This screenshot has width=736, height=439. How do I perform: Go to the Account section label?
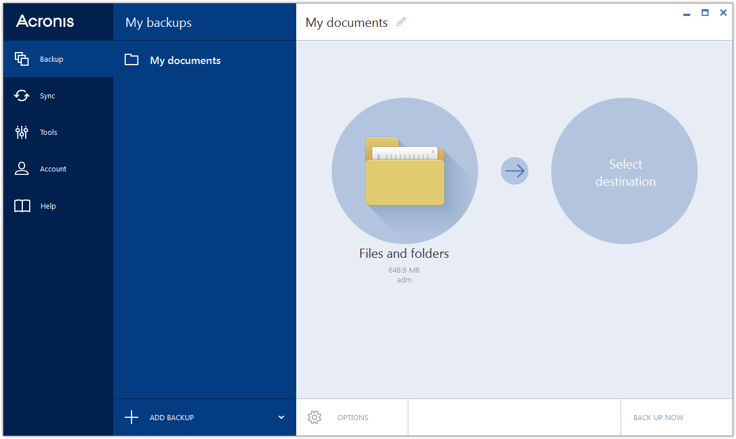point(53,169)
